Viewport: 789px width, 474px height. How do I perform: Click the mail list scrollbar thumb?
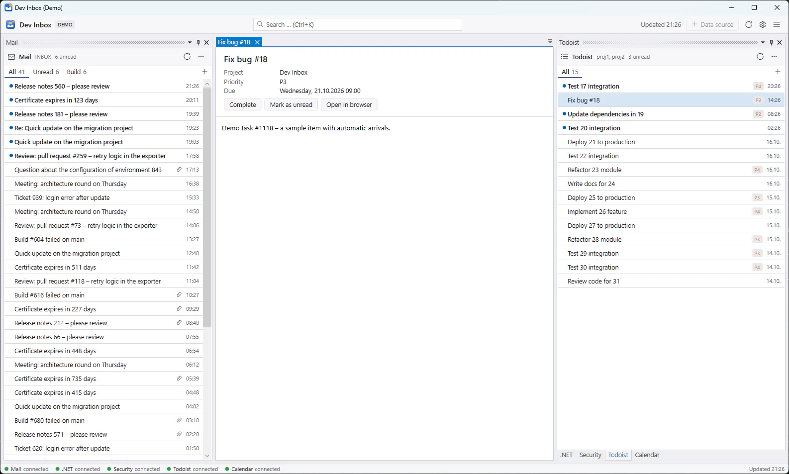(207, 207)
